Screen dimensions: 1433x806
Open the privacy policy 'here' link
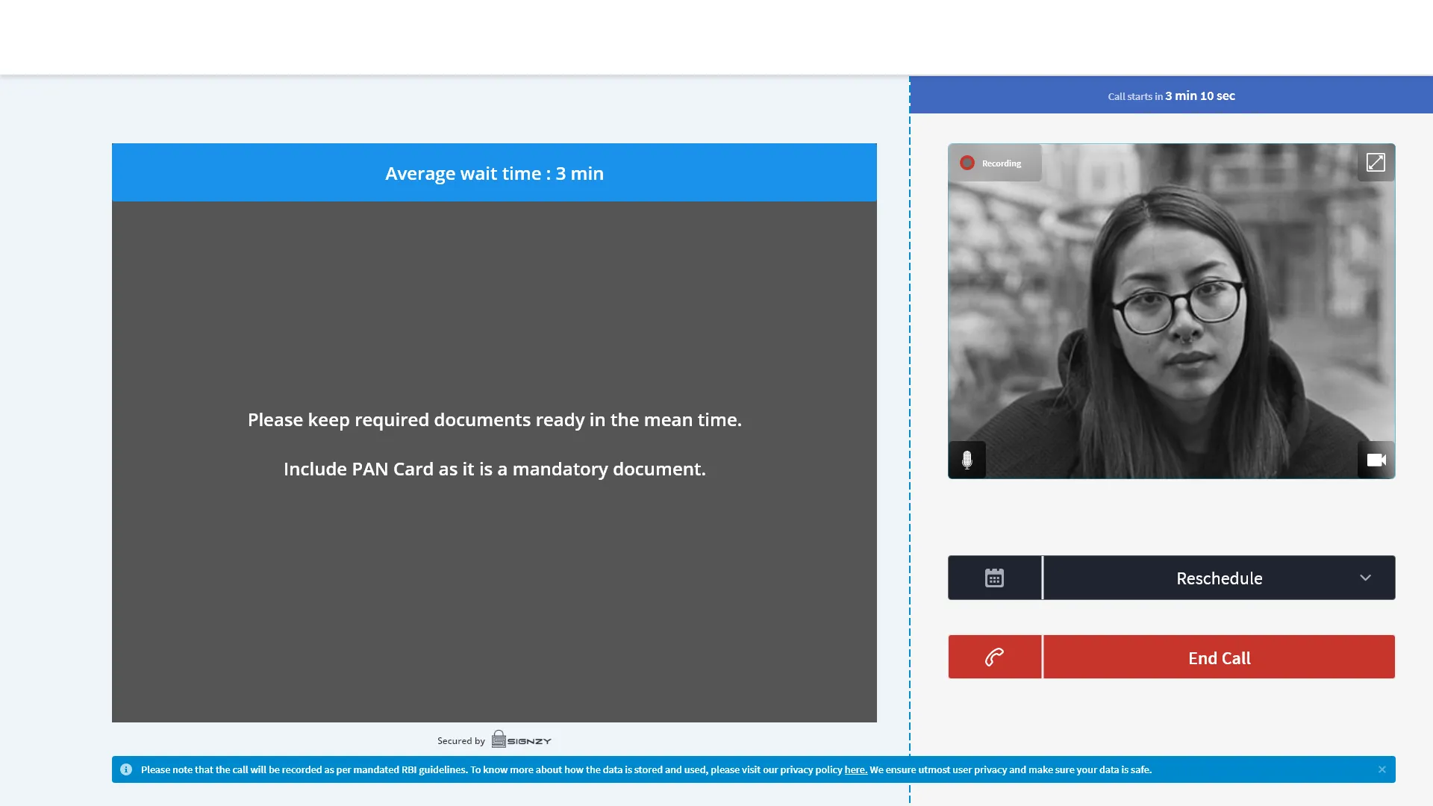pos(855,769)
